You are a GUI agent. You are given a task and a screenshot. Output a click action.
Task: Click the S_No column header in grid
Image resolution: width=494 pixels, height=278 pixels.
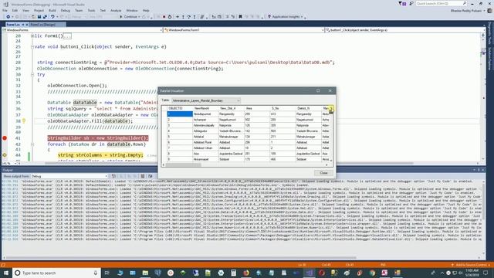pos(283,108)
